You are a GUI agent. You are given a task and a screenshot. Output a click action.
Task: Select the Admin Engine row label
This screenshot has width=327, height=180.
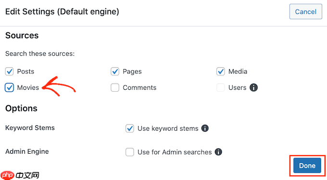tap(27, 152)
